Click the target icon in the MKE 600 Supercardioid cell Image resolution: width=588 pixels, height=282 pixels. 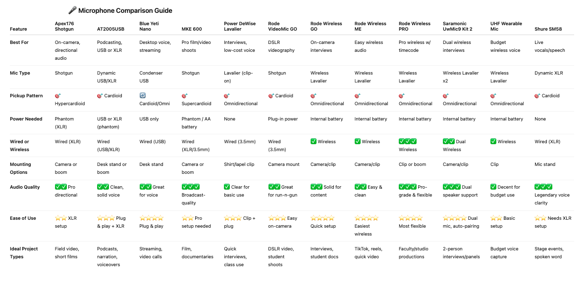[184, 96]
